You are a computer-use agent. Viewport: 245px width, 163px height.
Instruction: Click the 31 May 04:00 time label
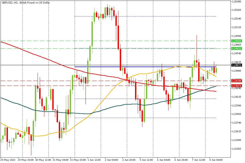point(60,160)
